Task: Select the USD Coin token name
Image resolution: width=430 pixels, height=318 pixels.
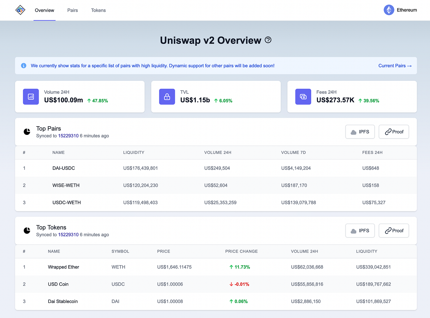Action: coord(58,284)
